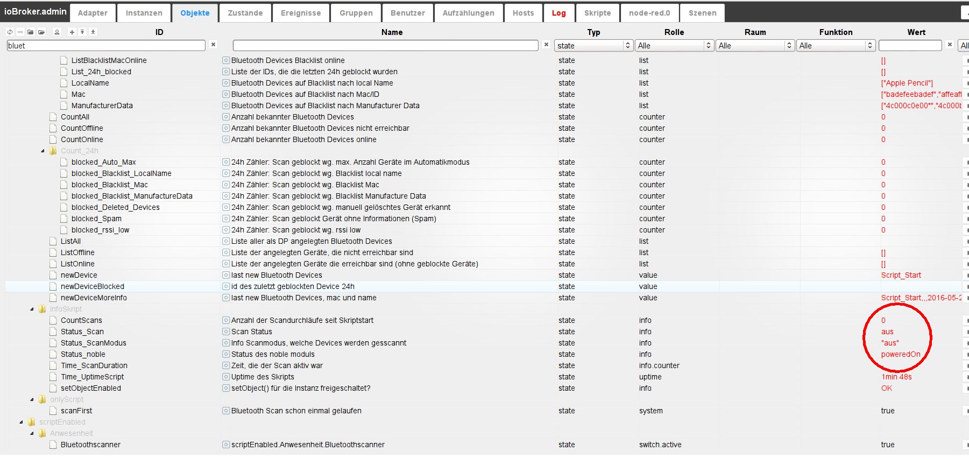Screen dimensions: 969x458
Task: Open the Raum filter dropdown
Action: [x=755, y=46]
